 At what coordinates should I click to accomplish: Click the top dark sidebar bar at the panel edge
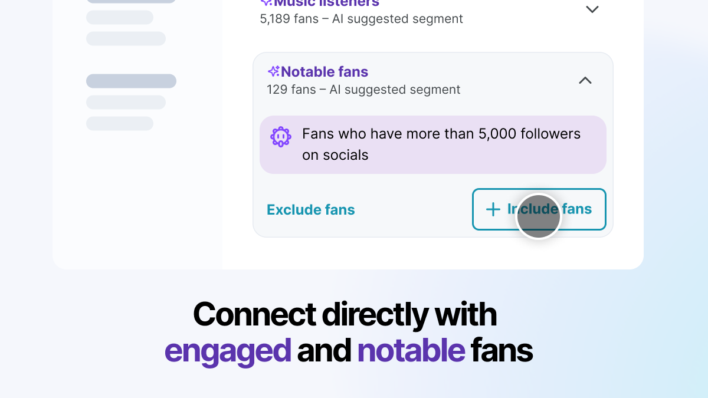(x=131, y=1)
